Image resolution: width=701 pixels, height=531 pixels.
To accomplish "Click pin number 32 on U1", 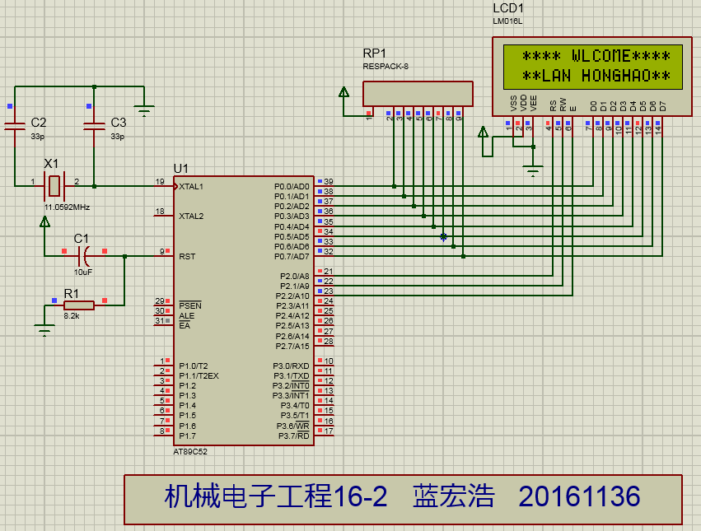I will coord(329,252).
